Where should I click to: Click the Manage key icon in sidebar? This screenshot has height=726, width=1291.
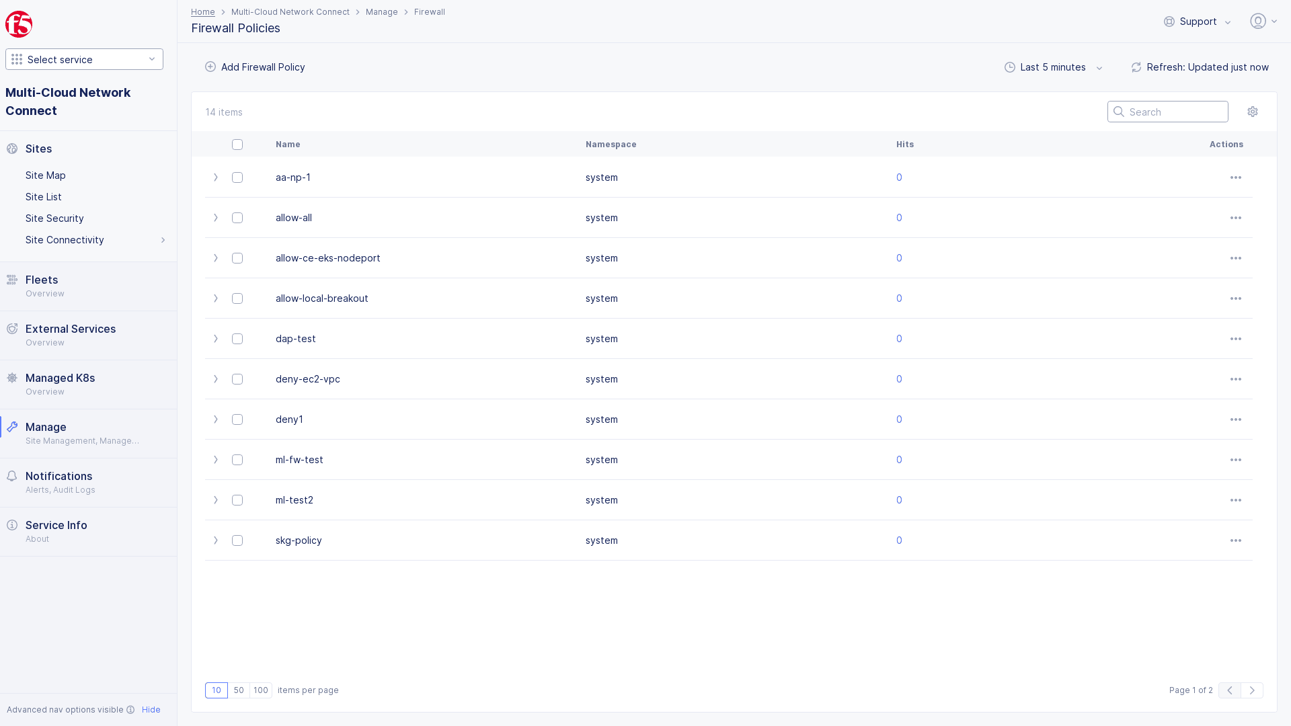coord(12,426)
